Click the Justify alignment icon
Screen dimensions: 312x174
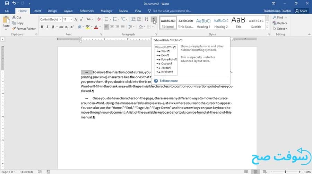pyautogui.click(x=123, y=27)
